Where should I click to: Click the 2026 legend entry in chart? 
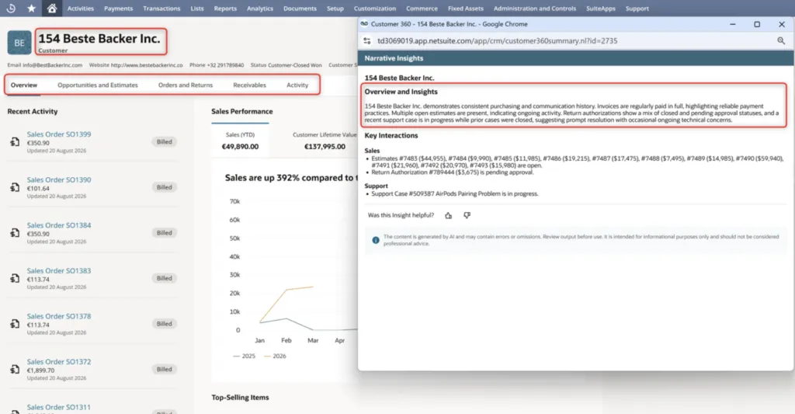pos(275,357)
